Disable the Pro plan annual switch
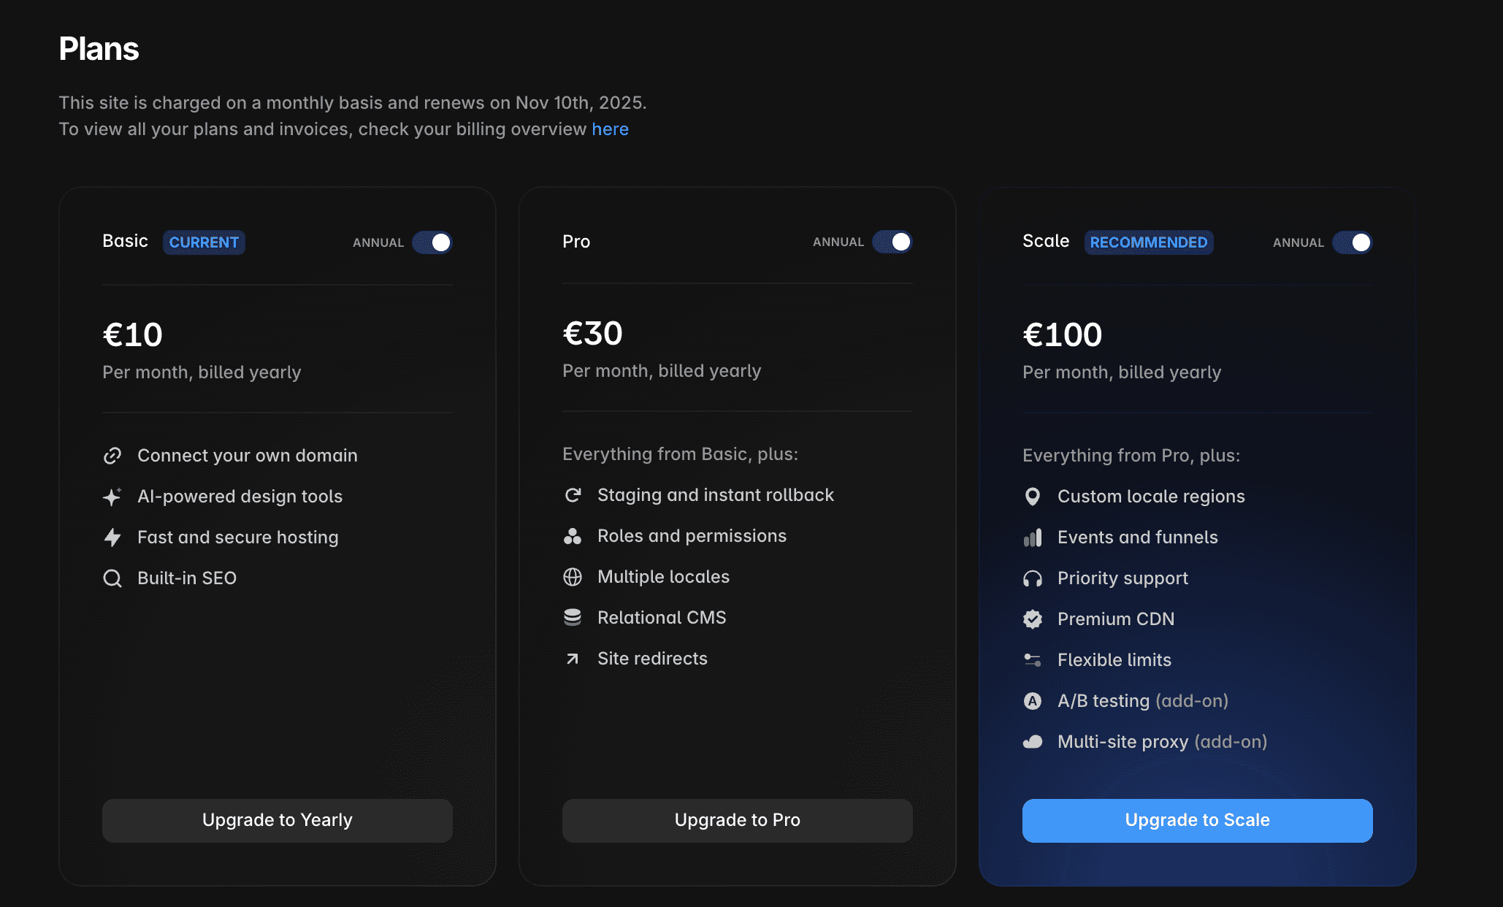This screenshot has width=1503, height=907. [892, 241]
